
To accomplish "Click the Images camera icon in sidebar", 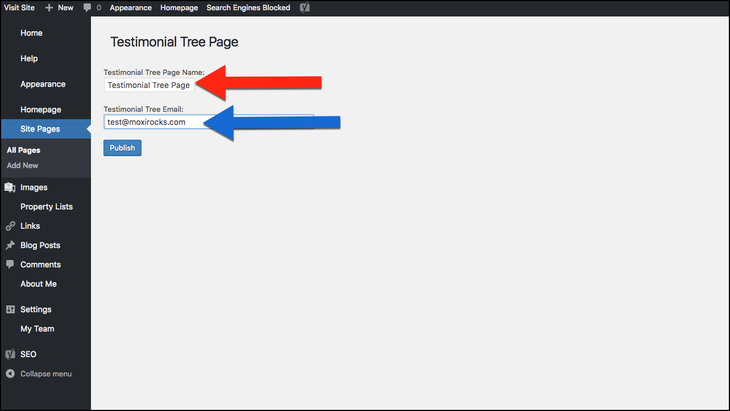I will pos(10,187).
